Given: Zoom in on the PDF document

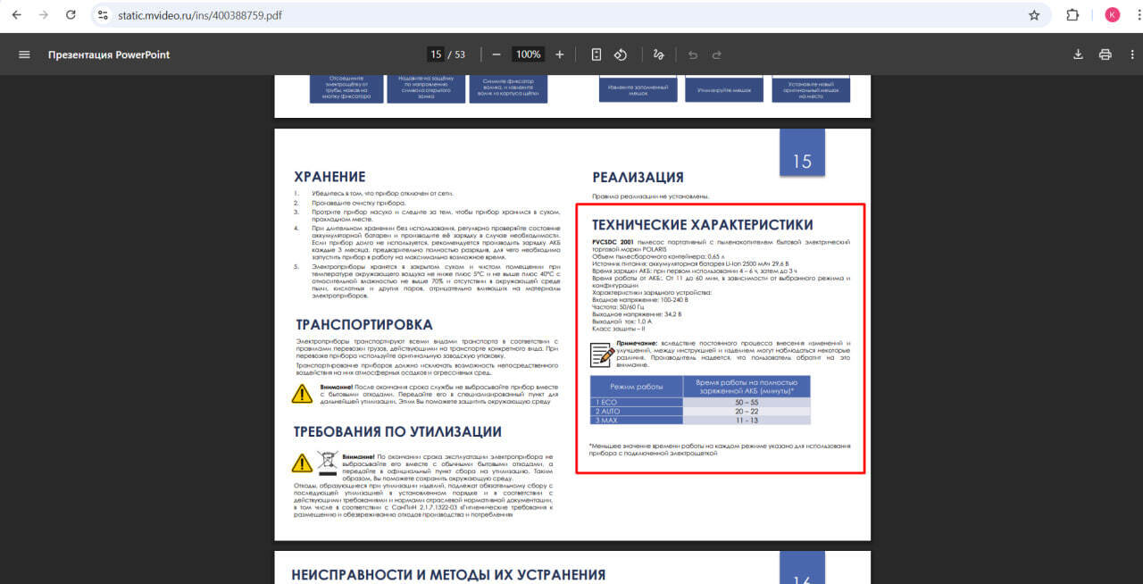Looking at the screenshot, I should pyautogui.click(x=560, y=54).
